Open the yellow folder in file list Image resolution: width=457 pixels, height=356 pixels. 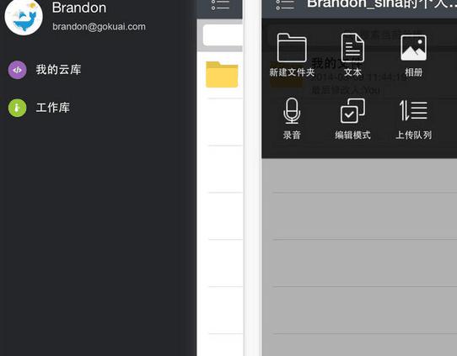[x=222, y=74]
